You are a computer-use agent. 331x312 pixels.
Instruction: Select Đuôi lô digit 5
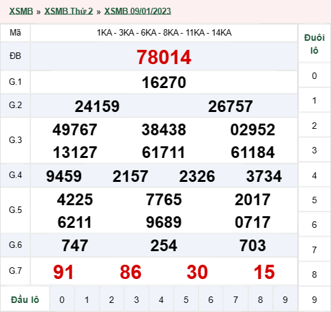314,200
